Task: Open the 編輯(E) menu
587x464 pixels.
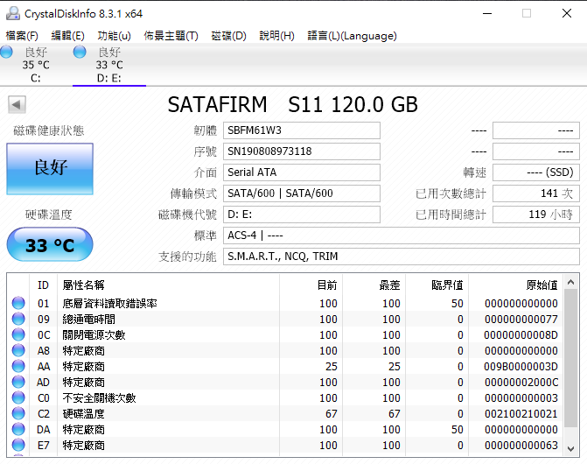Action: pos(67,36)
